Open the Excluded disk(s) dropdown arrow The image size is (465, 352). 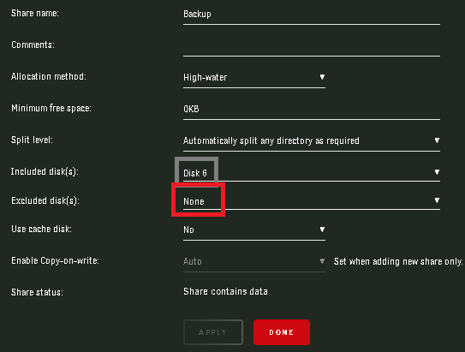click(x=437, y=200)
